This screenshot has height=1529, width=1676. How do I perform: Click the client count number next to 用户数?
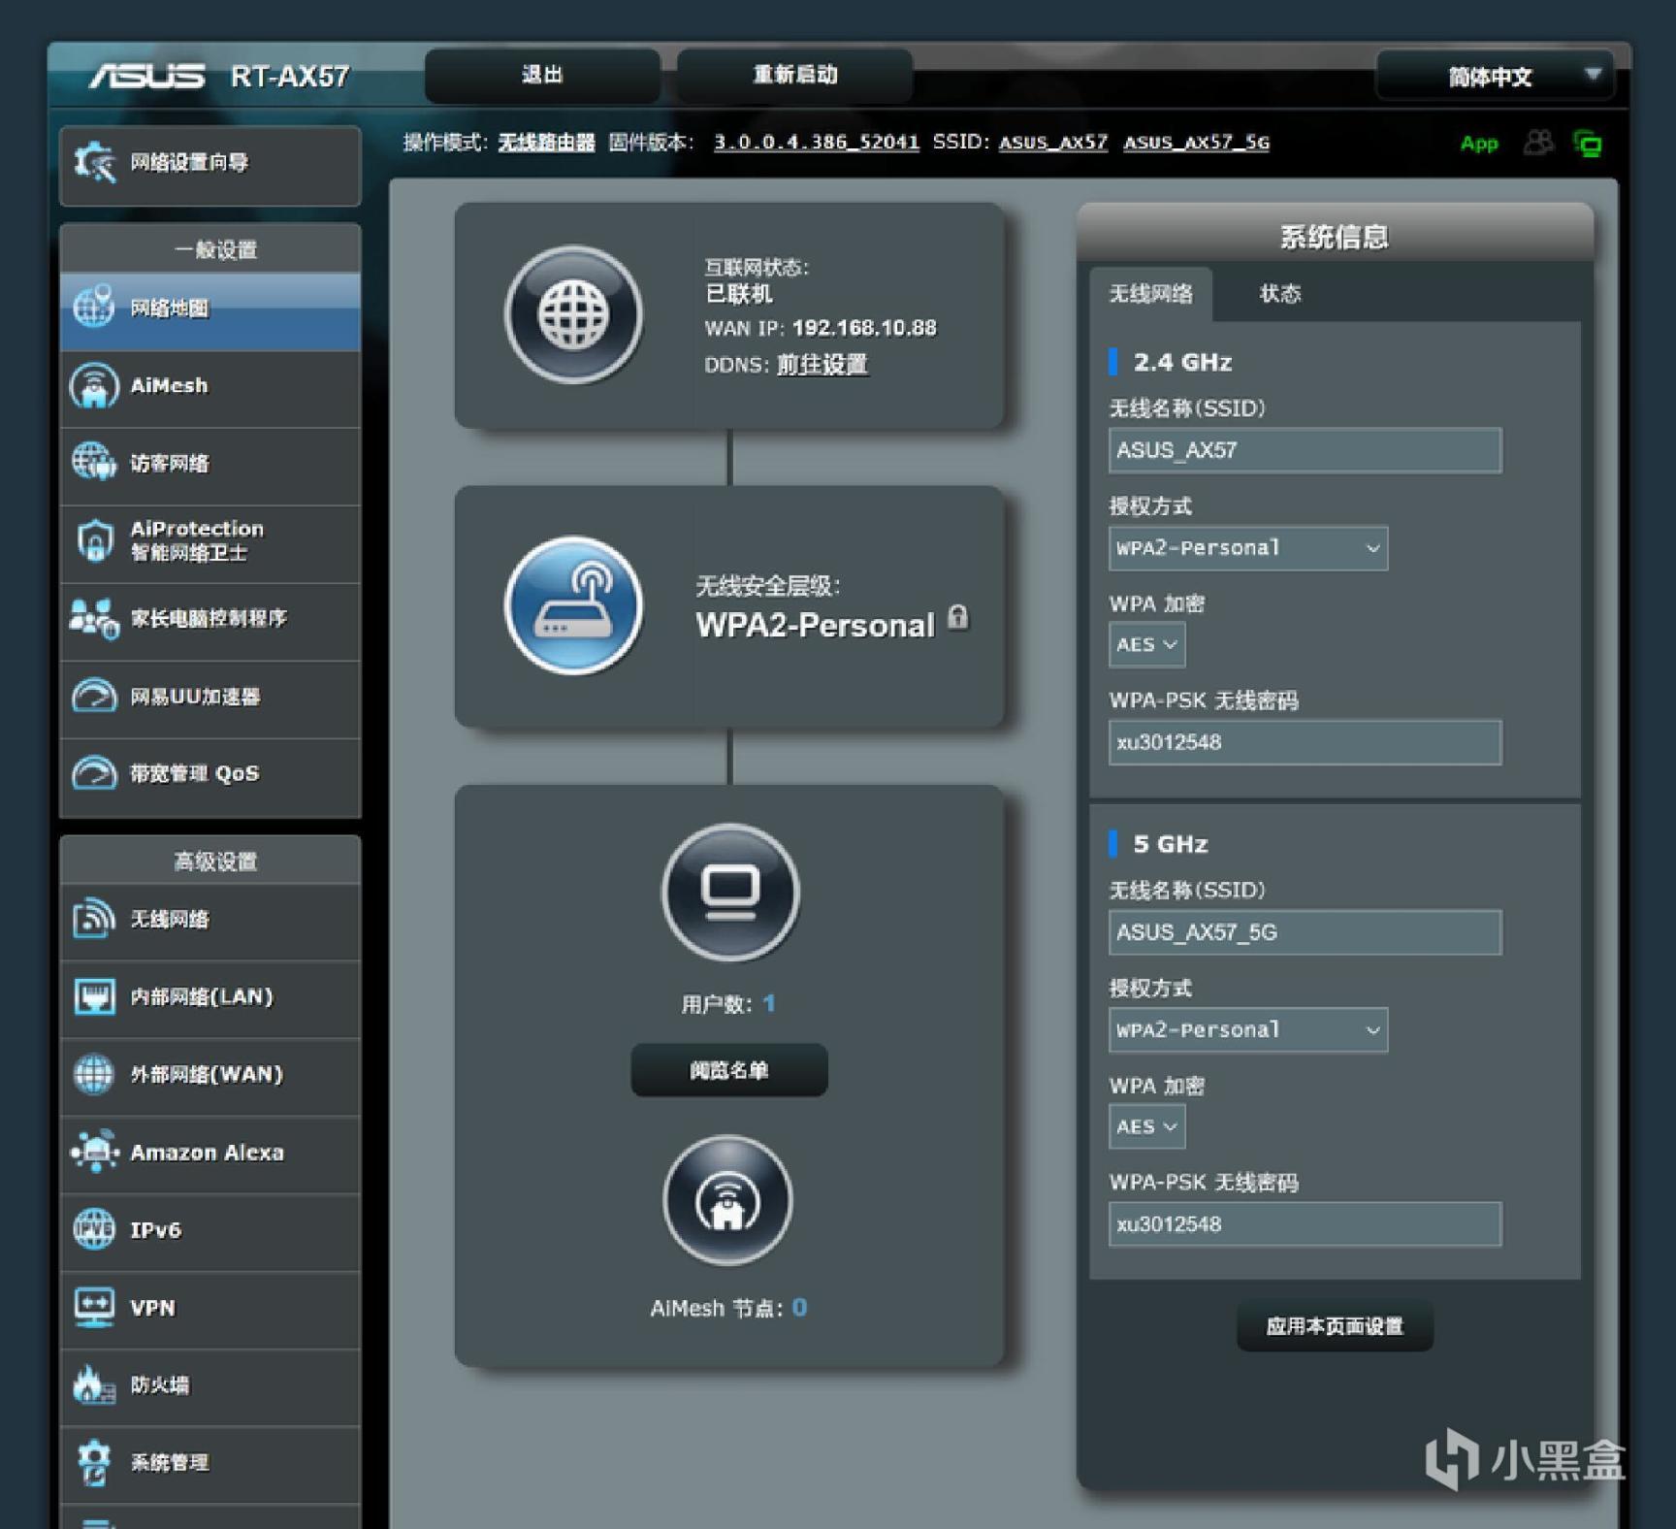[769, 1003]
